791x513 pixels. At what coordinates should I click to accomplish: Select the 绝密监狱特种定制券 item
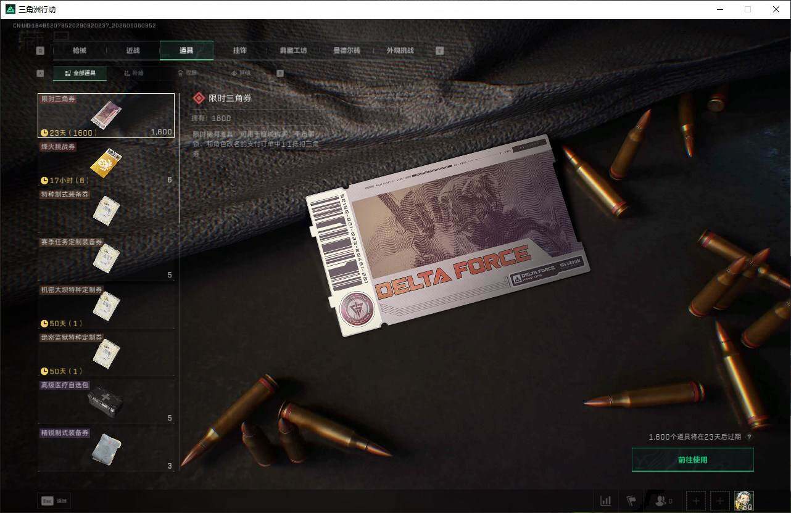tap(106, 354)
